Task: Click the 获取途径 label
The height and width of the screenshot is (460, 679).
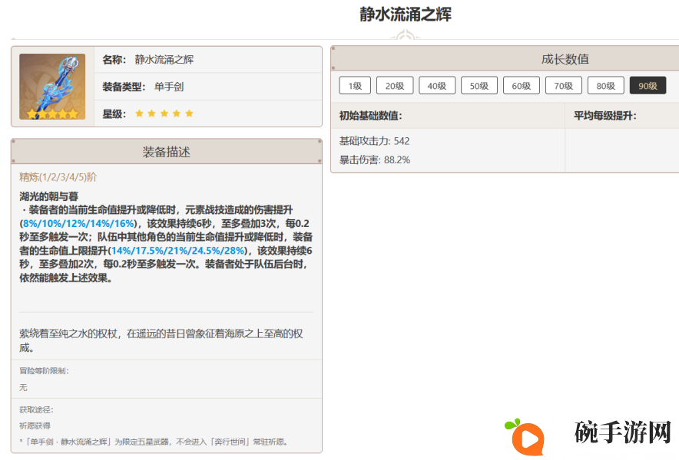Action: click(x=36, y=409)
